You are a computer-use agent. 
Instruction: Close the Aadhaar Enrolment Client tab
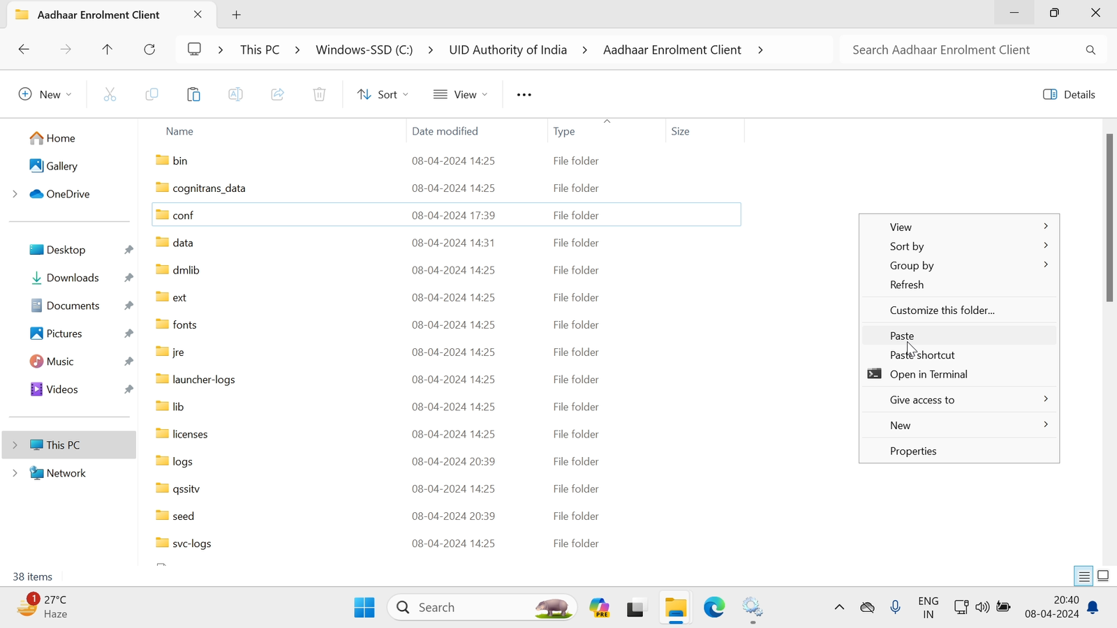[198, 15]
